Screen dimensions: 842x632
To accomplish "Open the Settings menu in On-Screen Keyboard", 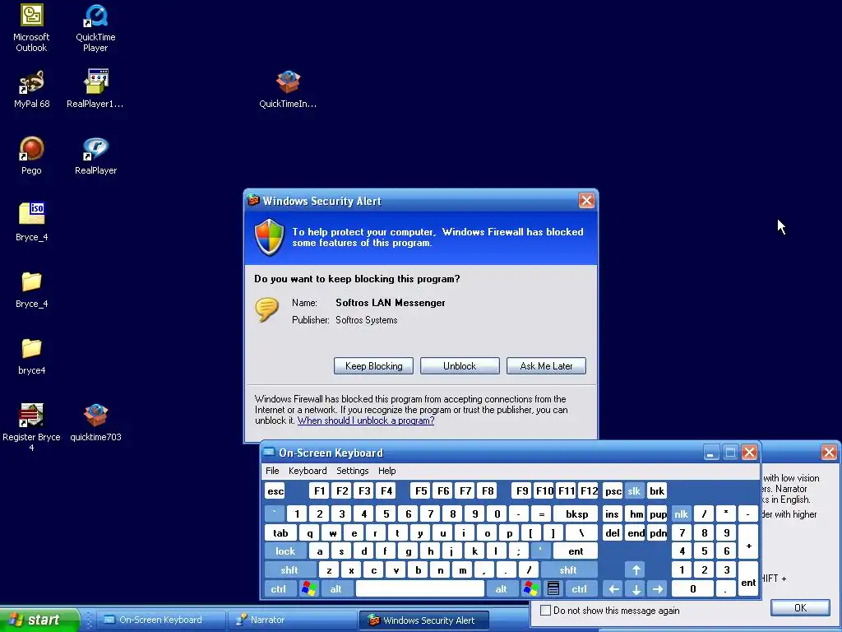I will [352, 471].
